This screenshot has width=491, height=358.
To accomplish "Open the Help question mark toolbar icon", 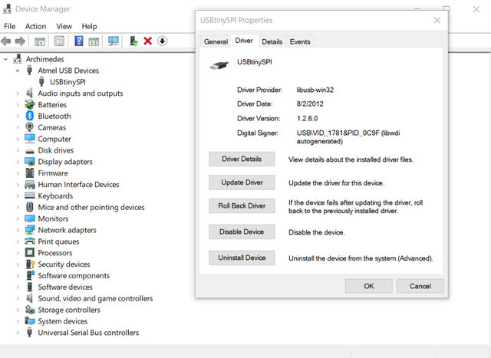I will click(79, 41).
